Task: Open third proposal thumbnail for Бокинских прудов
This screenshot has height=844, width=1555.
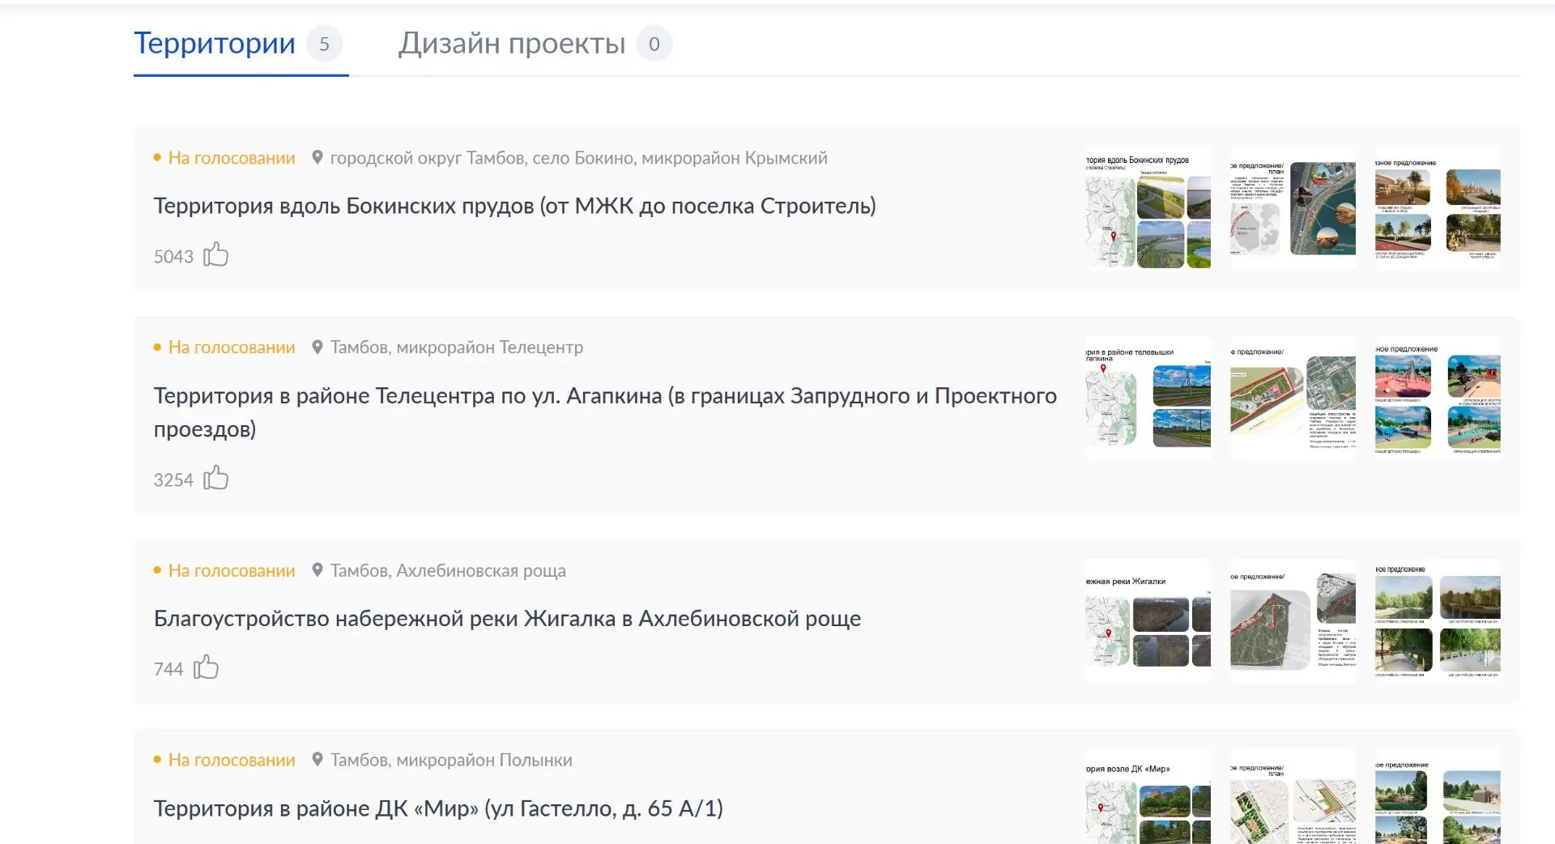Action: pos(1438,209)
